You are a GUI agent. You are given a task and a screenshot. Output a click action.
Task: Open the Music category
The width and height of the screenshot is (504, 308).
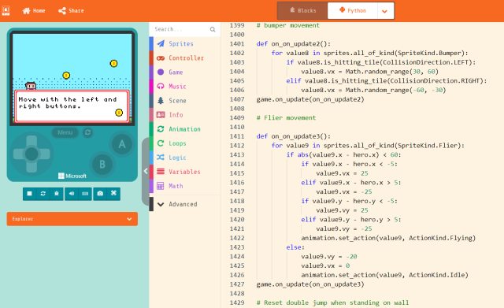pos(185,86)
